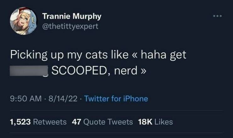Click the anime character profile avatar

point(24,21)
